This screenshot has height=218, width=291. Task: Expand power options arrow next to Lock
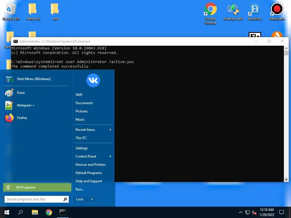point(92,199)
